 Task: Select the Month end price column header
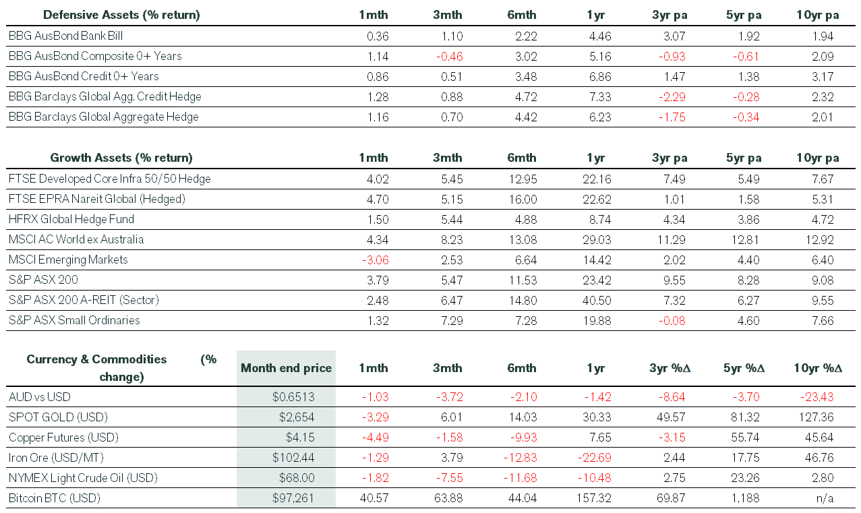pyautogui.click(x=287, y=368)
